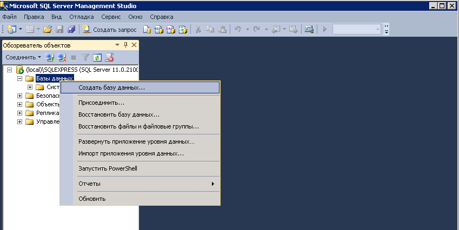The image size is (459, 230).
Task: Choose Восстановить файлы и файловые группы...
Action: pos(140,126)
